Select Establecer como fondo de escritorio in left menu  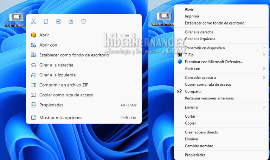point(74,55)
